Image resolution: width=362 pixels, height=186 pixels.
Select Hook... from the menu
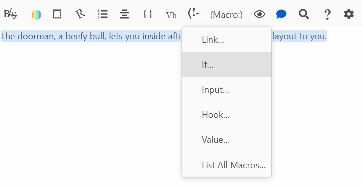click(x=227, y=114)
